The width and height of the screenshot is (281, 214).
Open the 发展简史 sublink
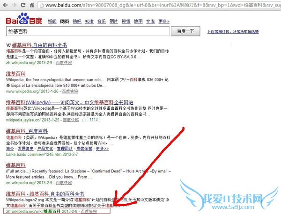pyautogui.click(x=25, y=149)
